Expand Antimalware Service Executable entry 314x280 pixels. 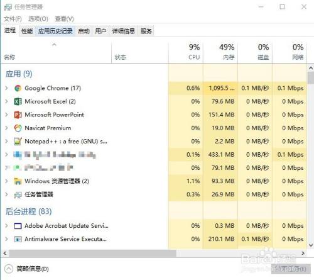click(6, 239)
